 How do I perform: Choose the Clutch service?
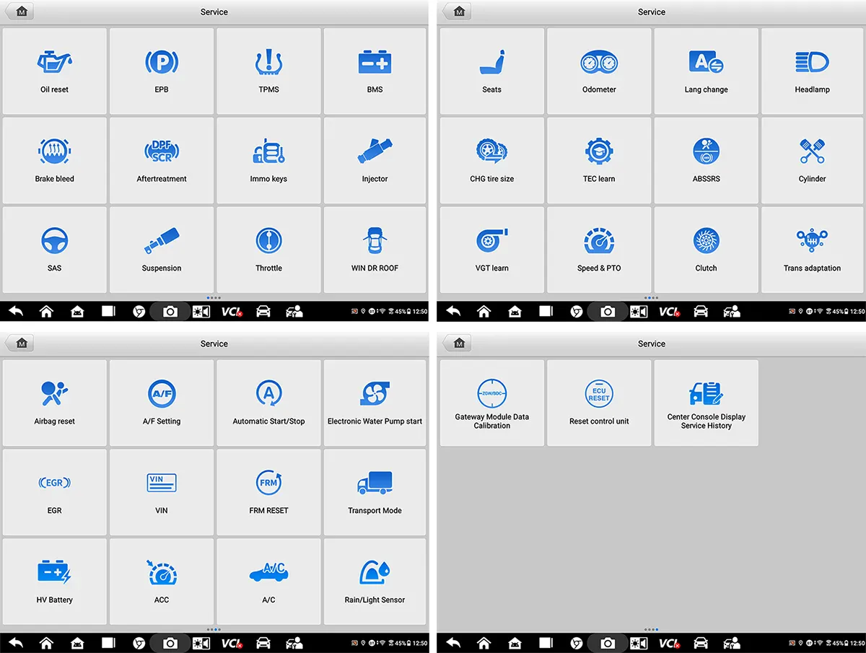pos(706,250)
